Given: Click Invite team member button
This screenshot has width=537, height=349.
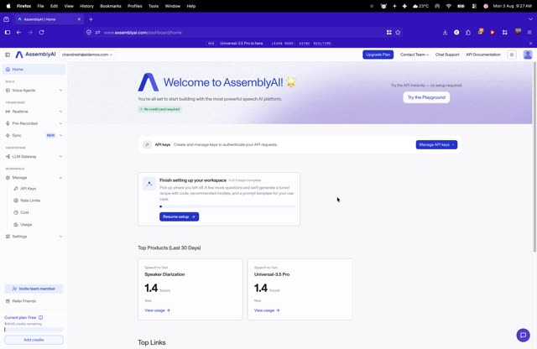Looking at the screenshot, I should click(x=34, y=289).
